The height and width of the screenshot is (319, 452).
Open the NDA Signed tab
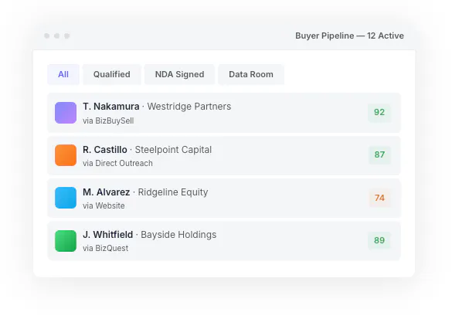pos(179,74)
